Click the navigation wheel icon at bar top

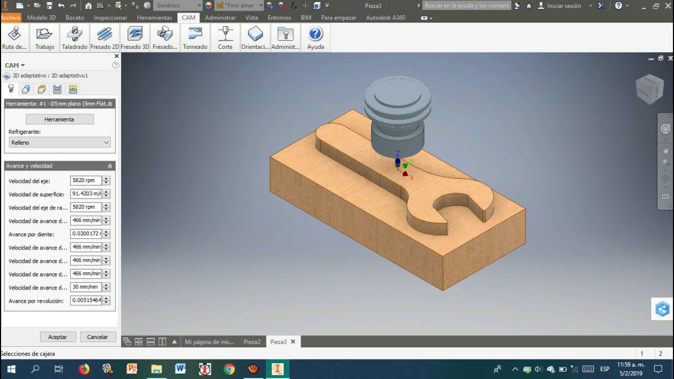(x=666, y=129)
